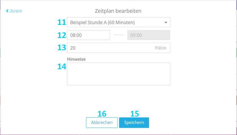Click the Zeitplan bearbeiten dialog title

click(118, 11)
